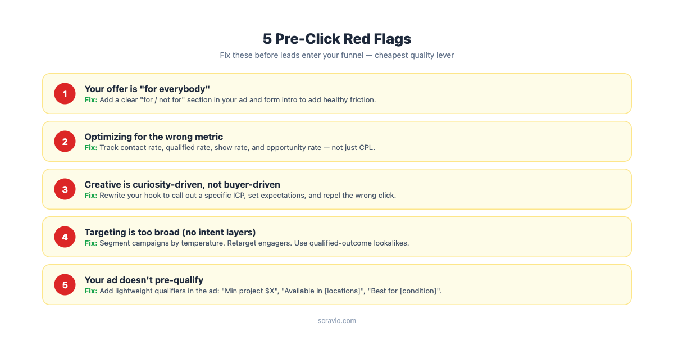This screenshot has height=354, width=674.
Task: Select the fix text about rewriting your hook
Action: point(248,196)
